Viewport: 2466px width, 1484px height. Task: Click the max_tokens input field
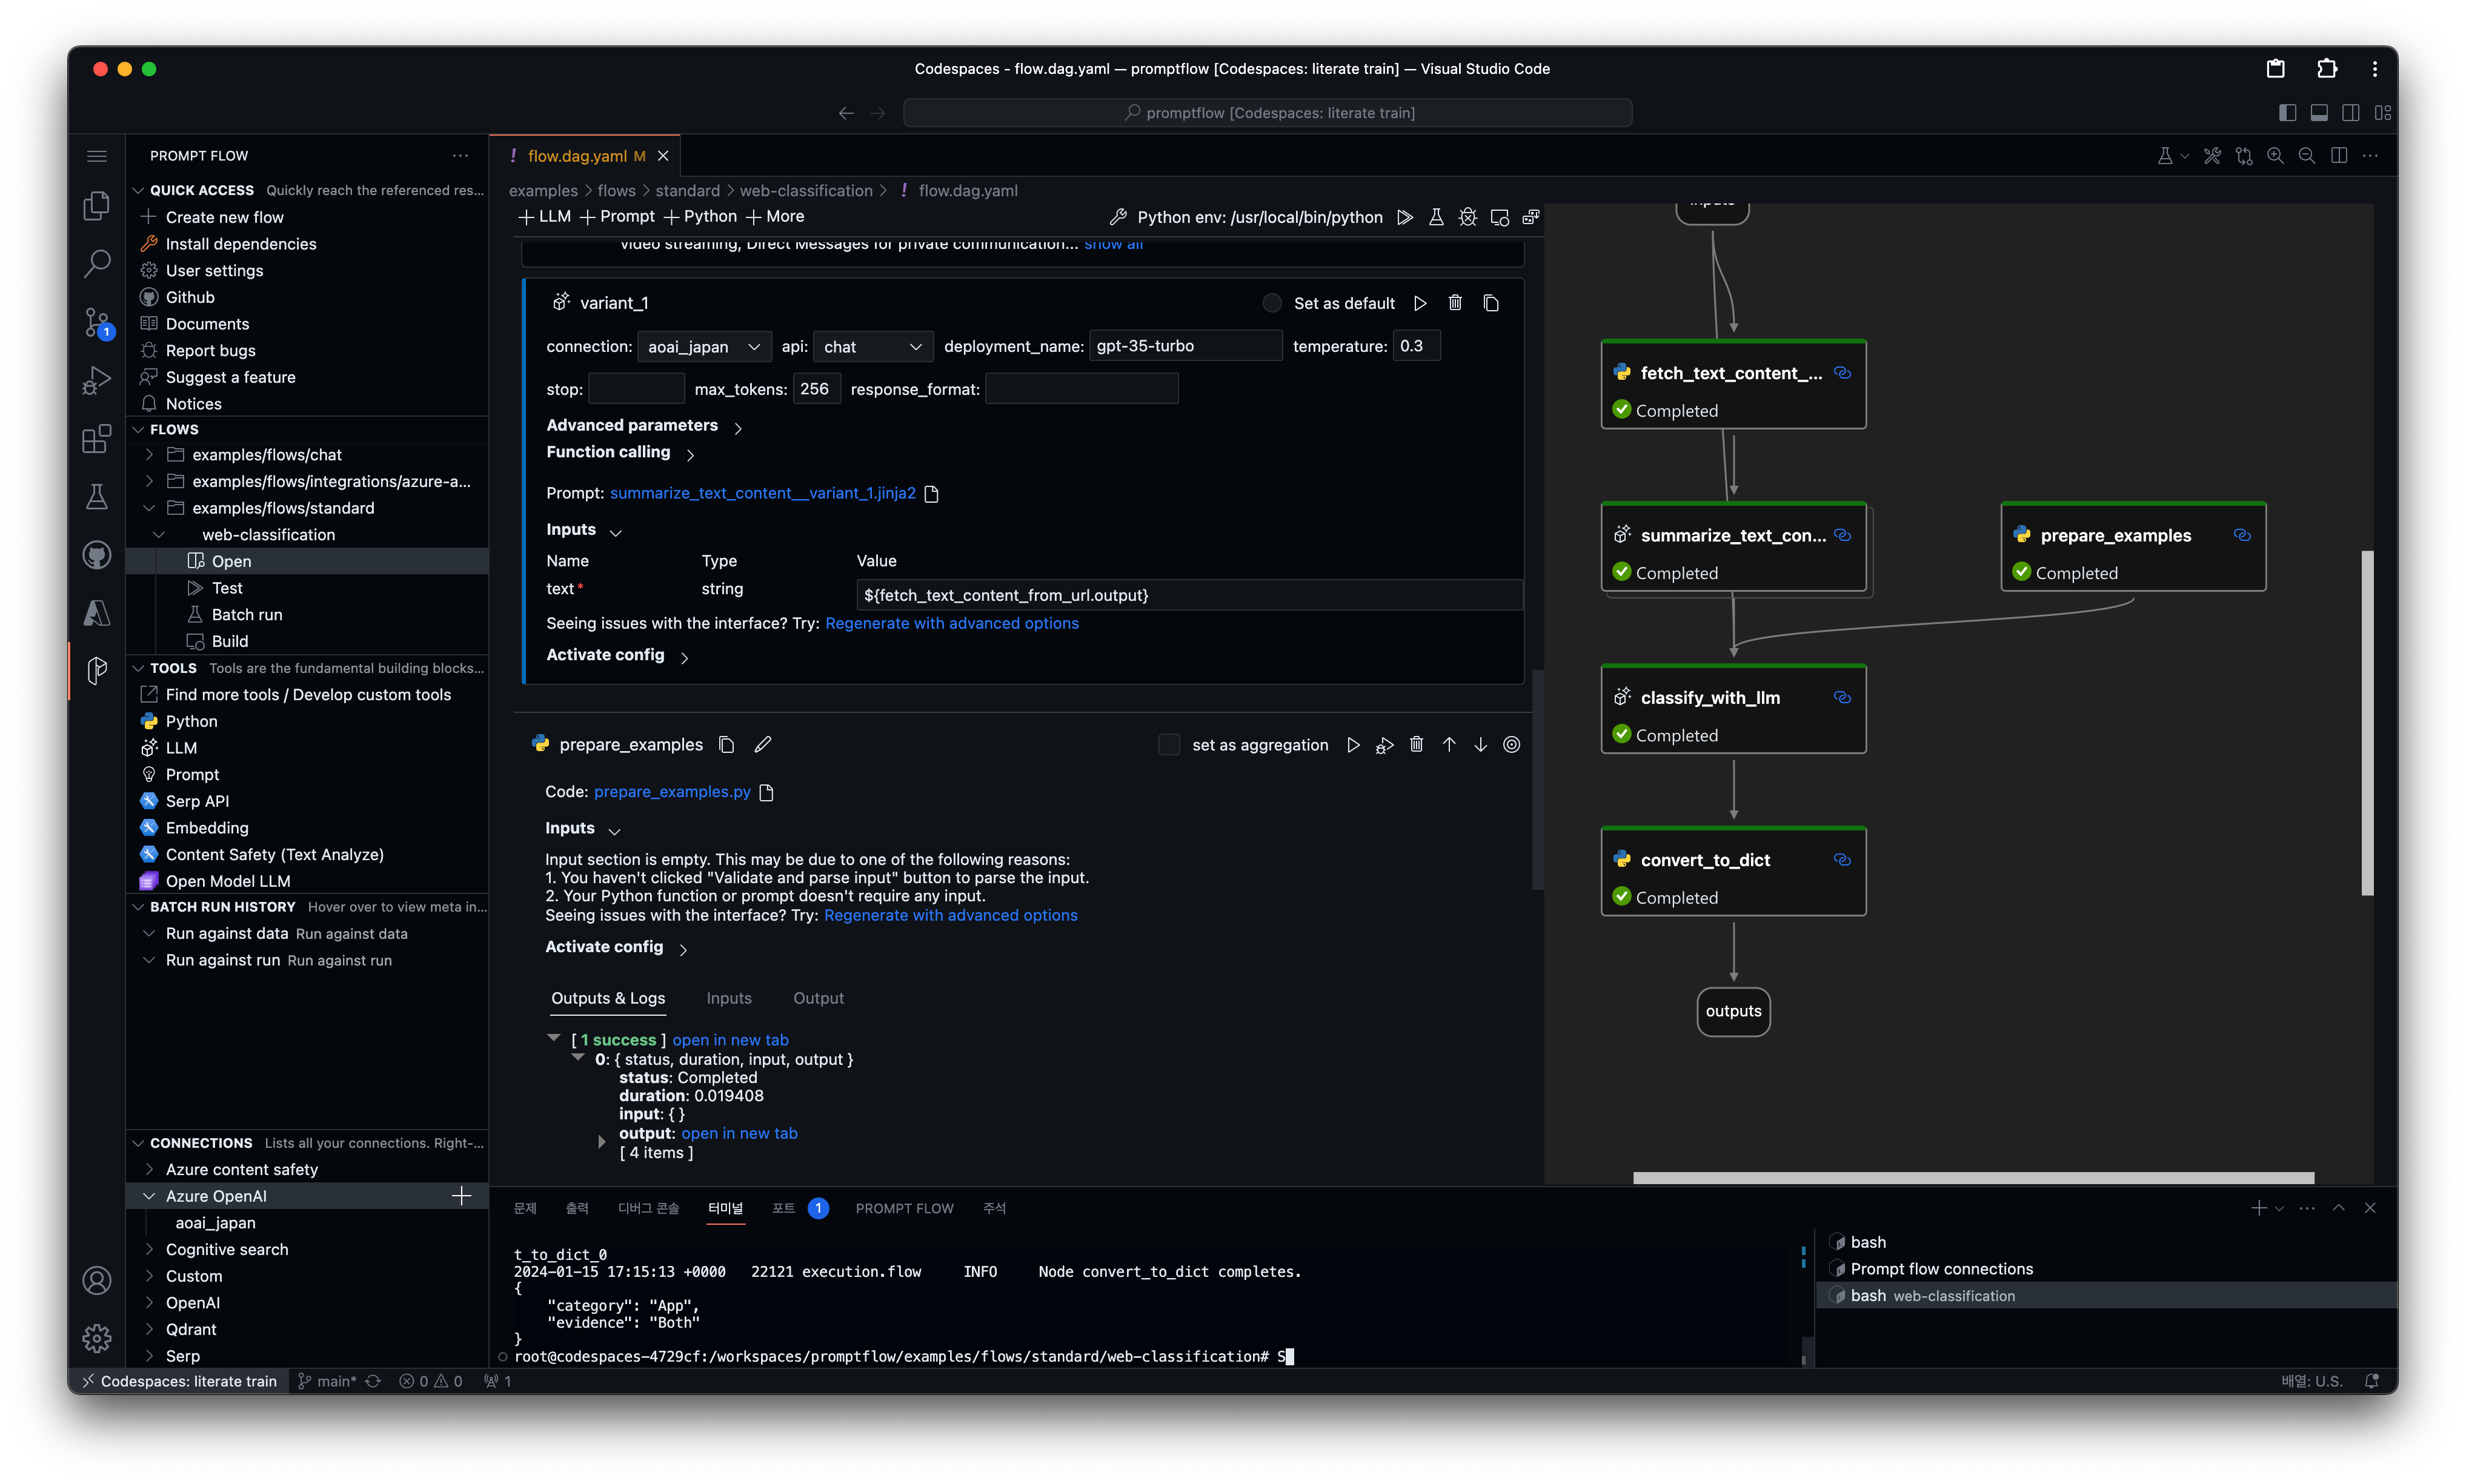point(816,389)
